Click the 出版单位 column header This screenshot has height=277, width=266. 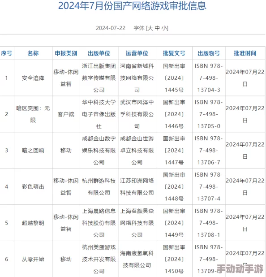pos(99,53)
